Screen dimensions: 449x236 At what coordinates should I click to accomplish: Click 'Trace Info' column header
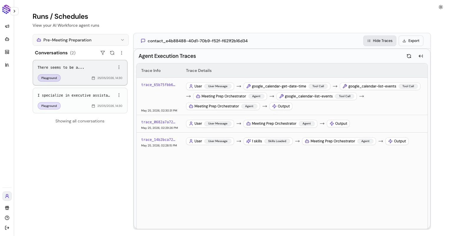(151, 70)
